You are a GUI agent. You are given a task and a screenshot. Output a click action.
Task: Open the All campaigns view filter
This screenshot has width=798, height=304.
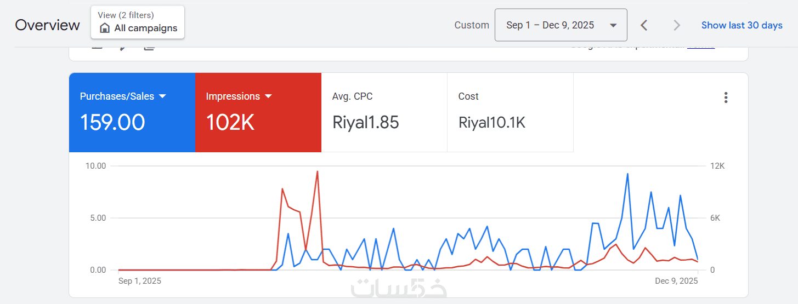tap(138, 23)
